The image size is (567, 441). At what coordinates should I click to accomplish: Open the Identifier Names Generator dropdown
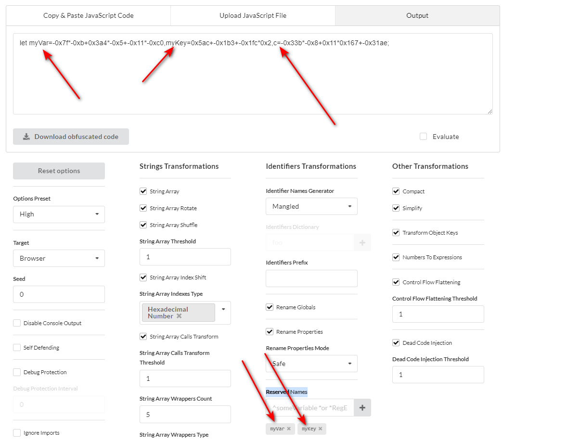point(311,206)
